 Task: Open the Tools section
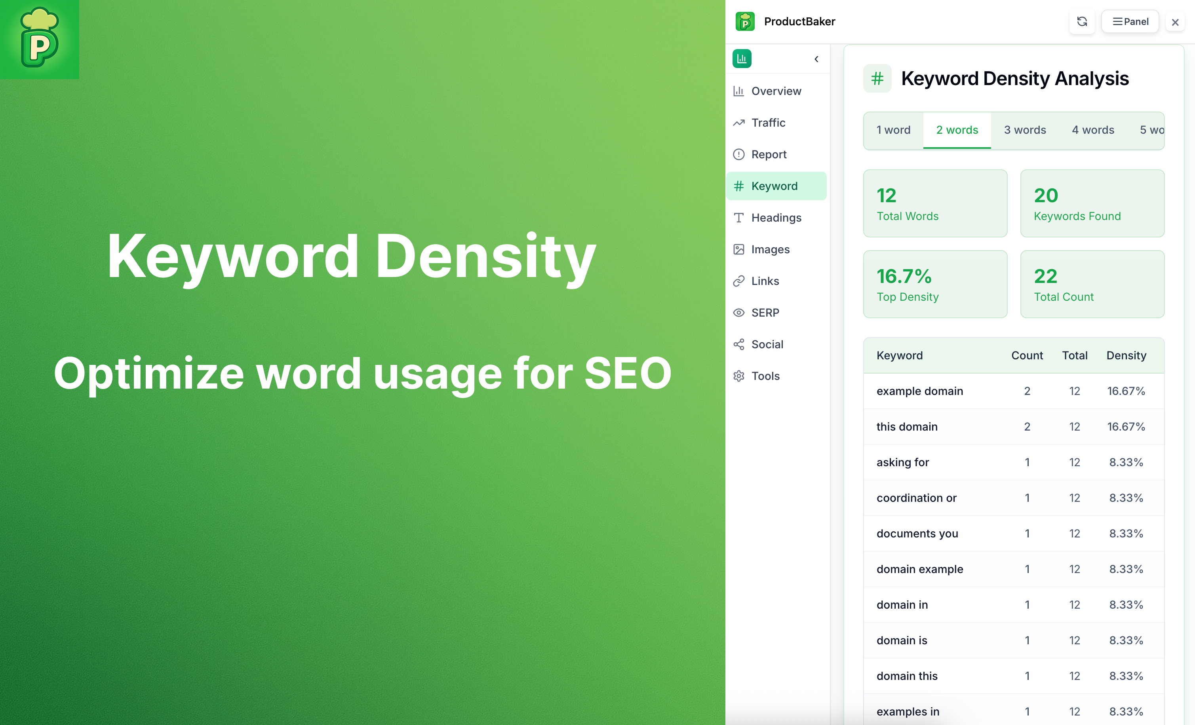(x=776, y=376)
